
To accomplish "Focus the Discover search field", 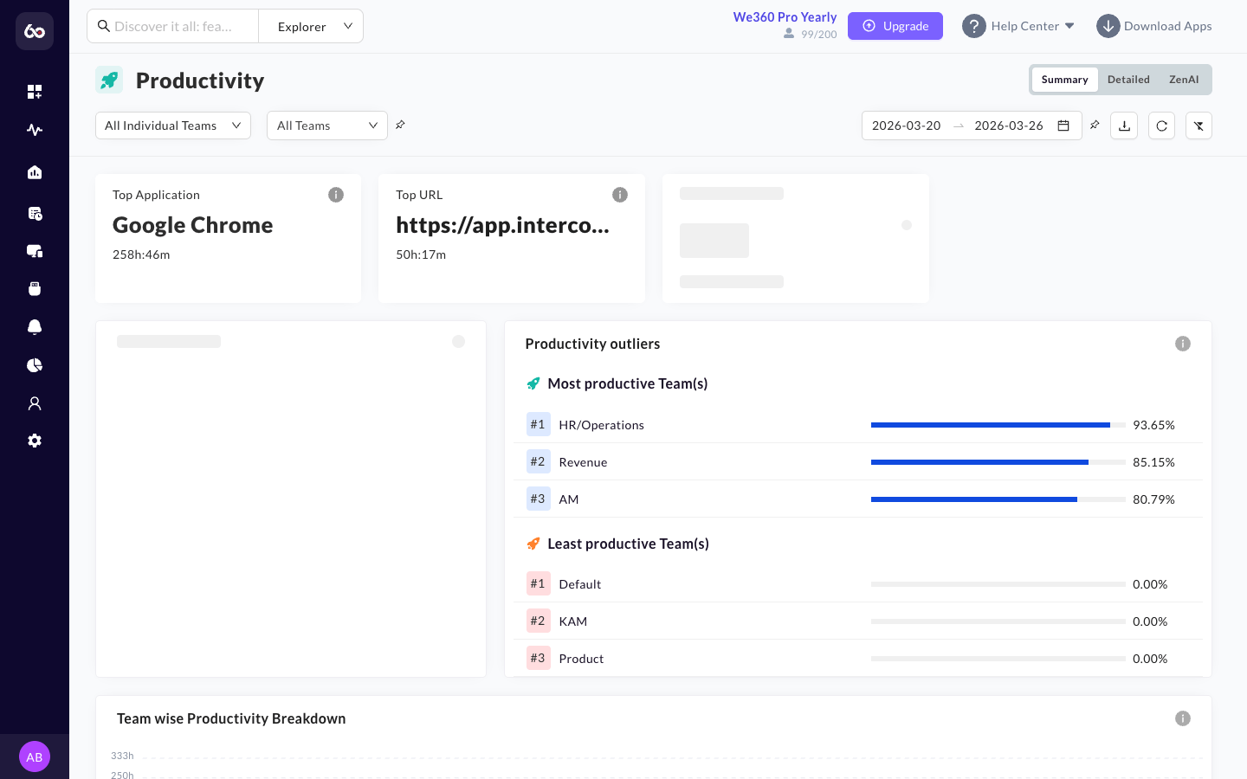I will 173,26.
